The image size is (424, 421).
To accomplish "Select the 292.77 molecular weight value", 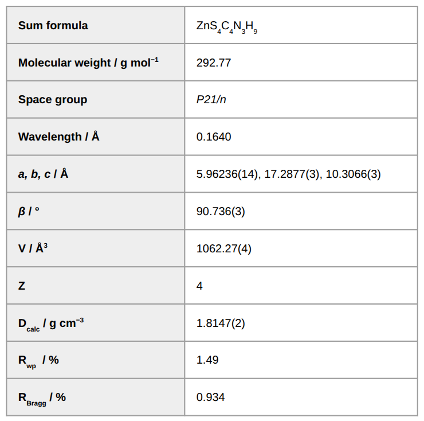I will (x=214, y=63).
